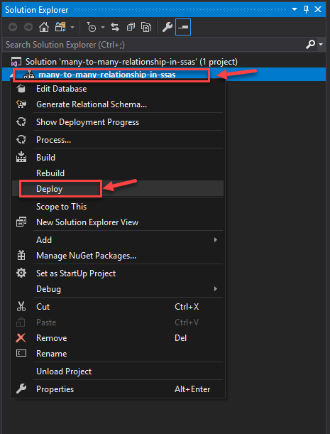The width and height of the screenshot is (330, 434).
Task: Click Switch Views solution folder icon
Action: [60, 27]
